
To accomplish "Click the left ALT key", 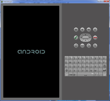I will tap(67, 74).
